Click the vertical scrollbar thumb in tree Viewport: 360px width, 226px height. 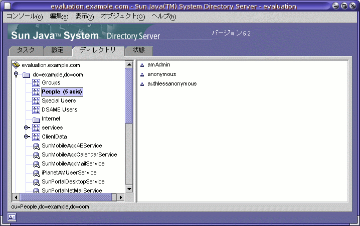click(129, 96)
